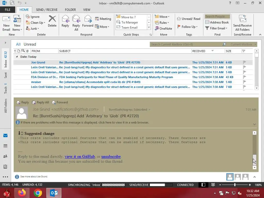The width and height of the screenshot is (264, 198).
Task: Show only Unread messages
Action: (30, 44)
